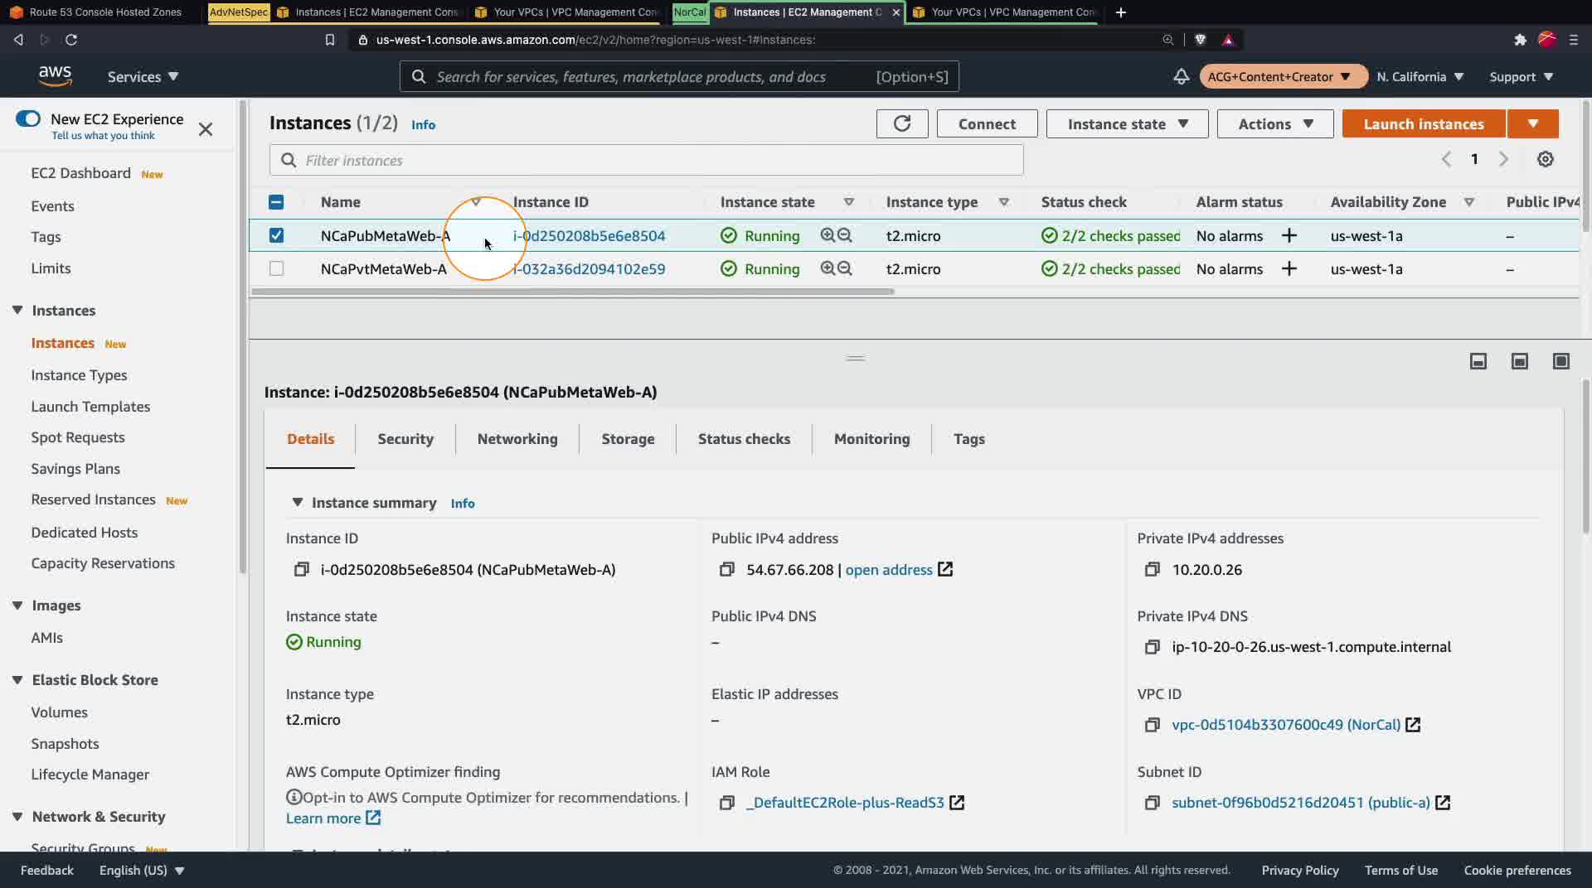1592x888 pixels.
Task: Open the Actions dropdown
Action: (x=1275, y=123)
